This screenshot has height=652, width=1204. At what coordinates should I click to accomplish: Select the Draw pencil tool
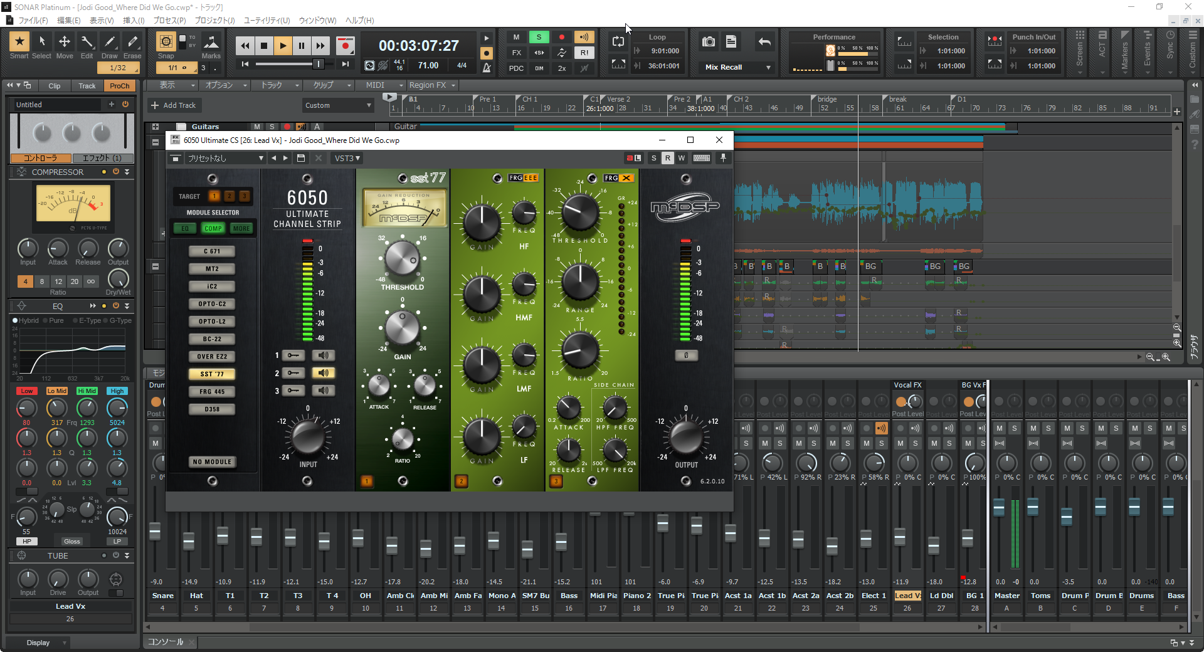(109, 42)
